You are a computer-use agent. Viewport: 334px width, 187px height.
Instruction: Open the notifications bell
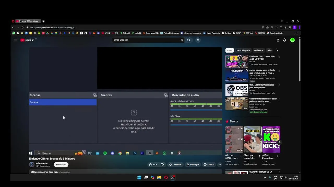point(285,40)
